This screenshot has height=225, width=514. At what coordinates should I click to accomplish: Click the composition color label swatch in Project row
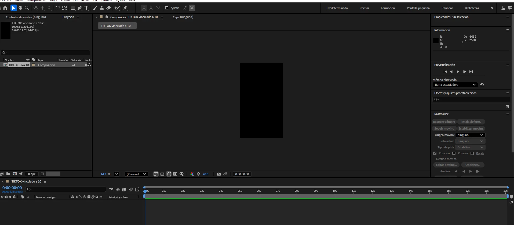coord(34,65)
